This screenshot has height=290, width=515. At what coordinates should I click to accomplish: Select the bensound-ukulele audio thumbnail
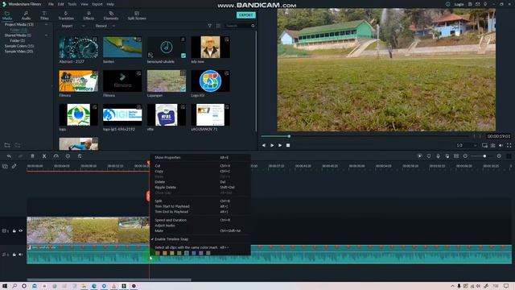pyautogui.click(x=167, y=48)
